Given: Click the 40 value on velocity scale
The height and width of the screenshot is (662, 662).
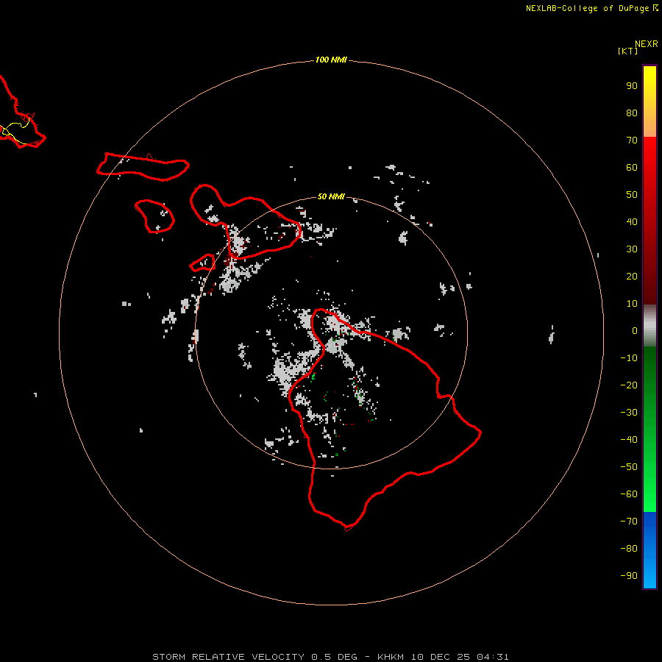Looking at the screenshot, I should coord(632,222).
